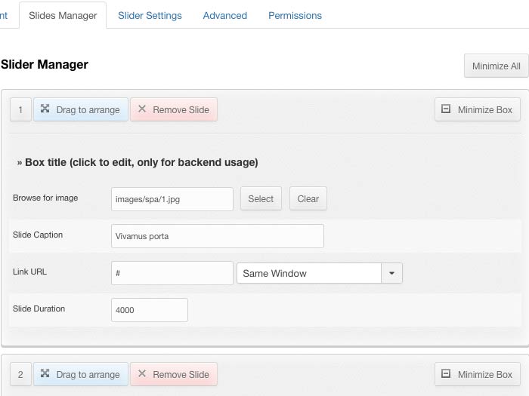The image size is (529, 396).
Task: Focus the Link URL input field
Action: pyautogui.click(x=172, y=273)
